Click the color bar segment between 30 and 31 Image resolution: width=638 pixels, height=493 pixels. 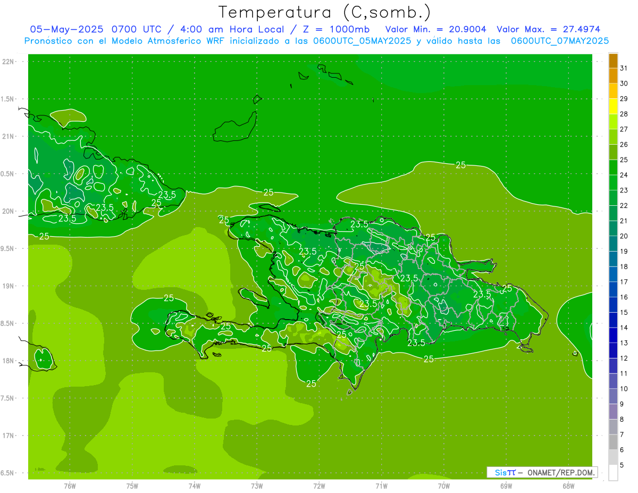613,76
